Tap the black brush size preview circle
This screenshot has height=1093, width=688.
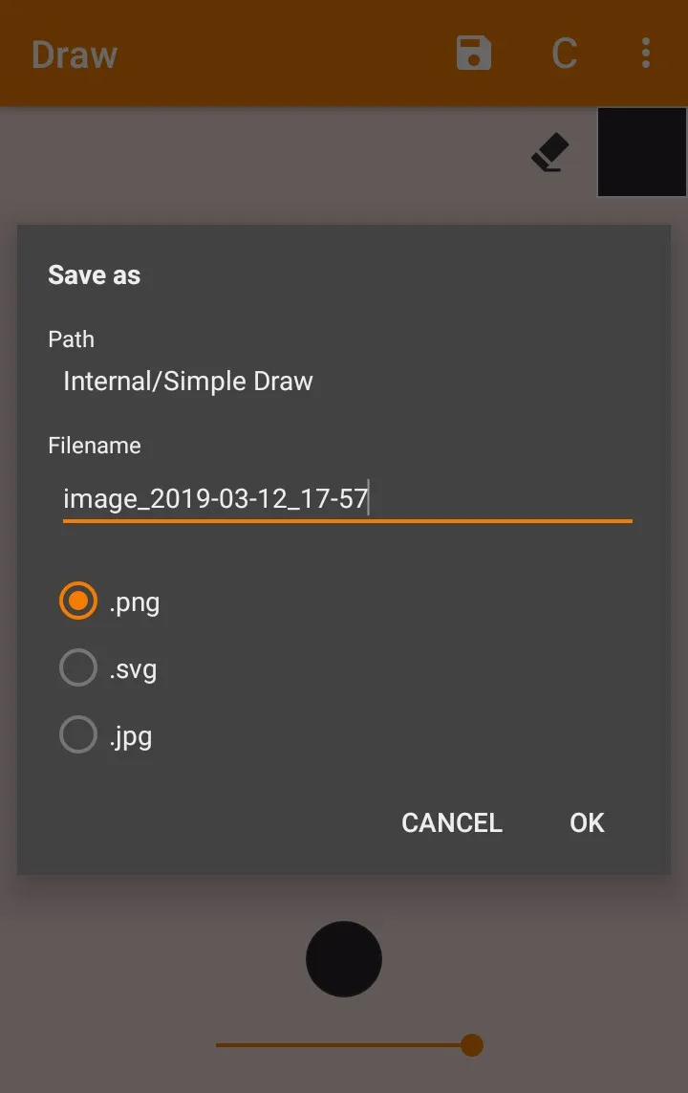(344, 959)
